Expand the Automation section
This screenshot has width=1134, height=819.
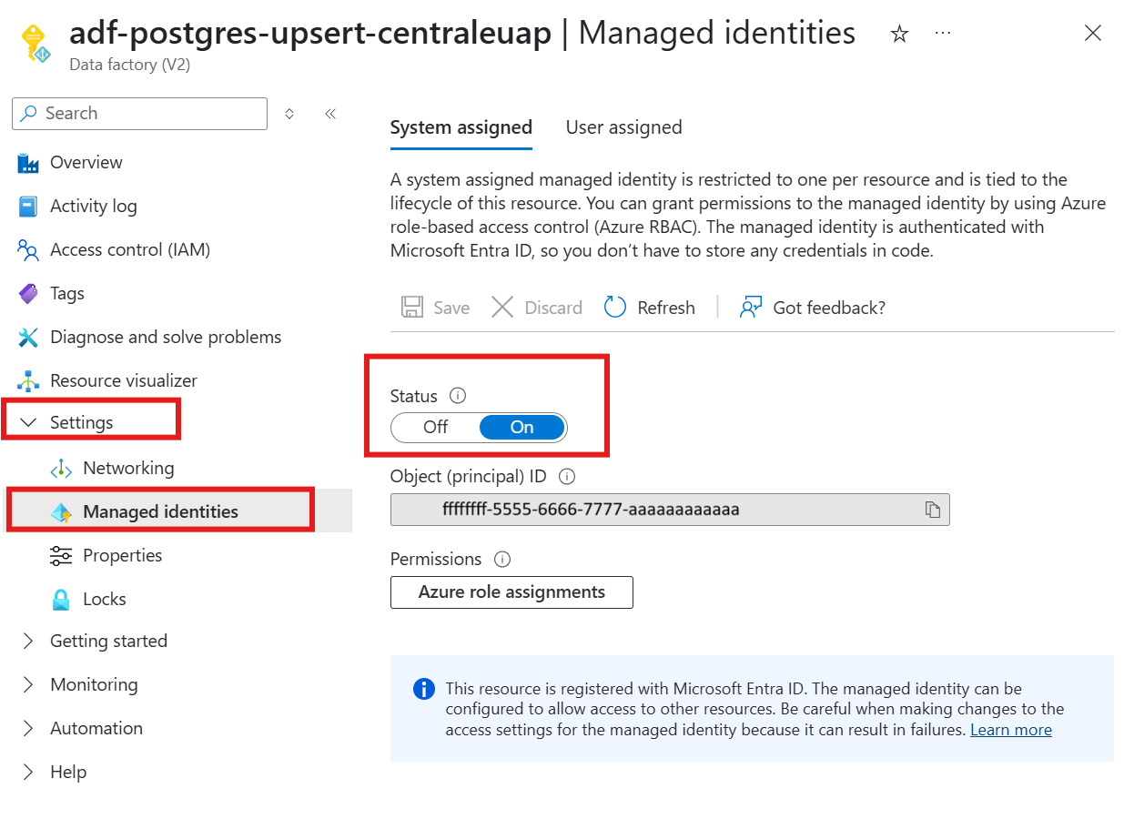(29, 728)
